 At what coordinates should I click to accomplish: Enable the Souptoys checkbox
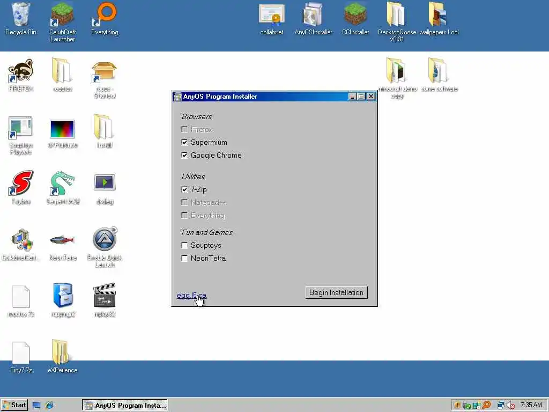(184, 245)
